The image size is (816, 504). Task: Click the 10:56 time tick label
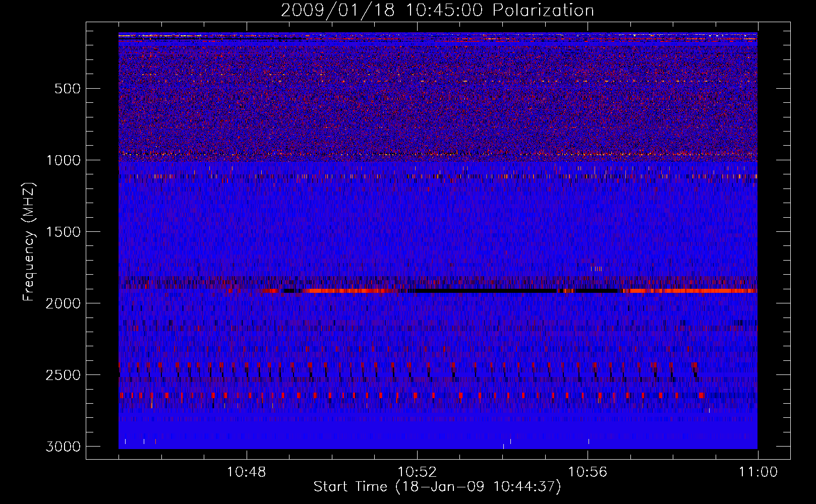pyautogui.click(x=588, y=472)
